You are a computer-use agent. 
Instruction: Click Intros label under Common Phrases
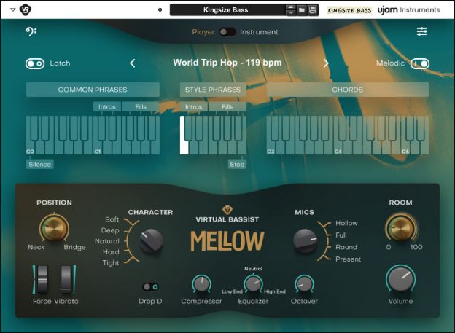pos(107,106)
